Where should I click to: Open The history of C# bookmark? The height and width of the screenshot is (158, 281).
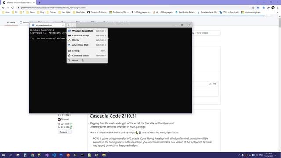click(x=119, y=12)
